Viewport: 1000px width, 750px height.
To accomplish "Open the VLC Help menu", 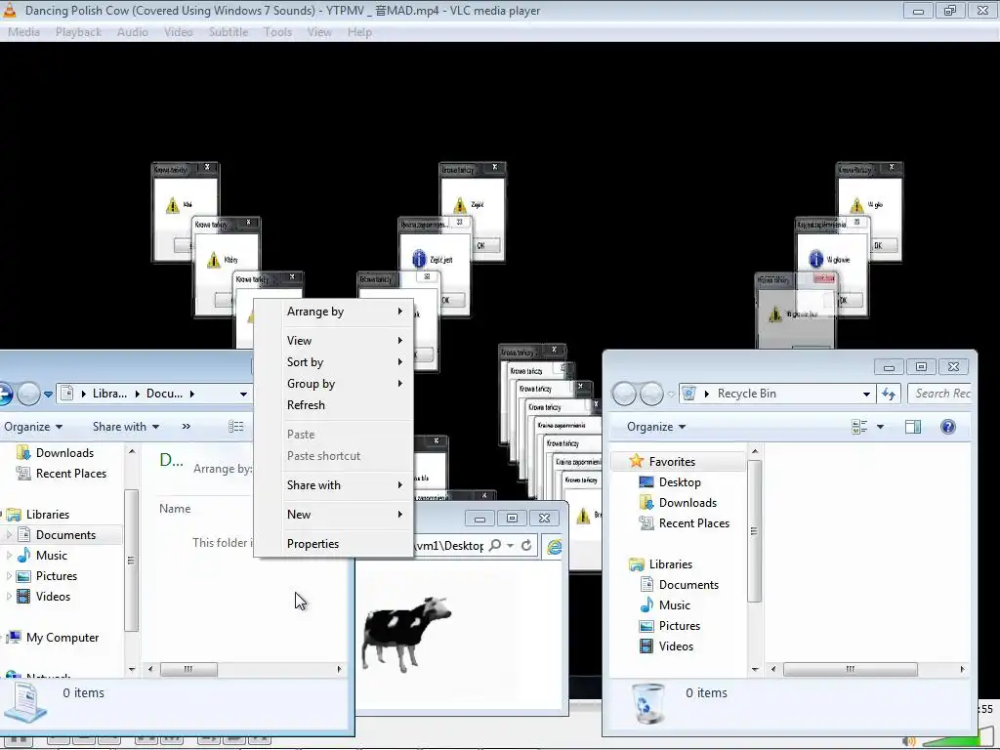I will tap(359, 32).
